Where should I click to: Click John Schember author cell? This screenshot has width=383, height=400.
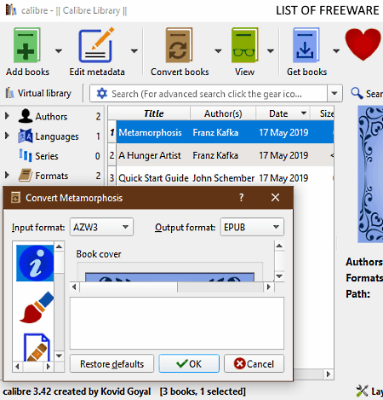coord(223,178)
